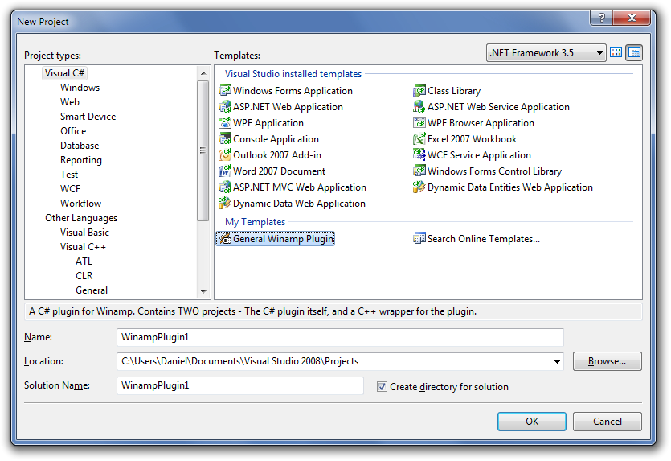Select Visual Basic under Other Languages

pos(84,233)
